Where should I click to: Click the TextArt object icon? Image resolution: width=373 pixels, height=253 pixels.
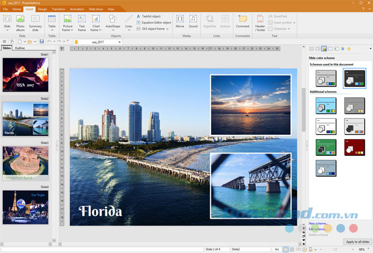pos(138,16)
